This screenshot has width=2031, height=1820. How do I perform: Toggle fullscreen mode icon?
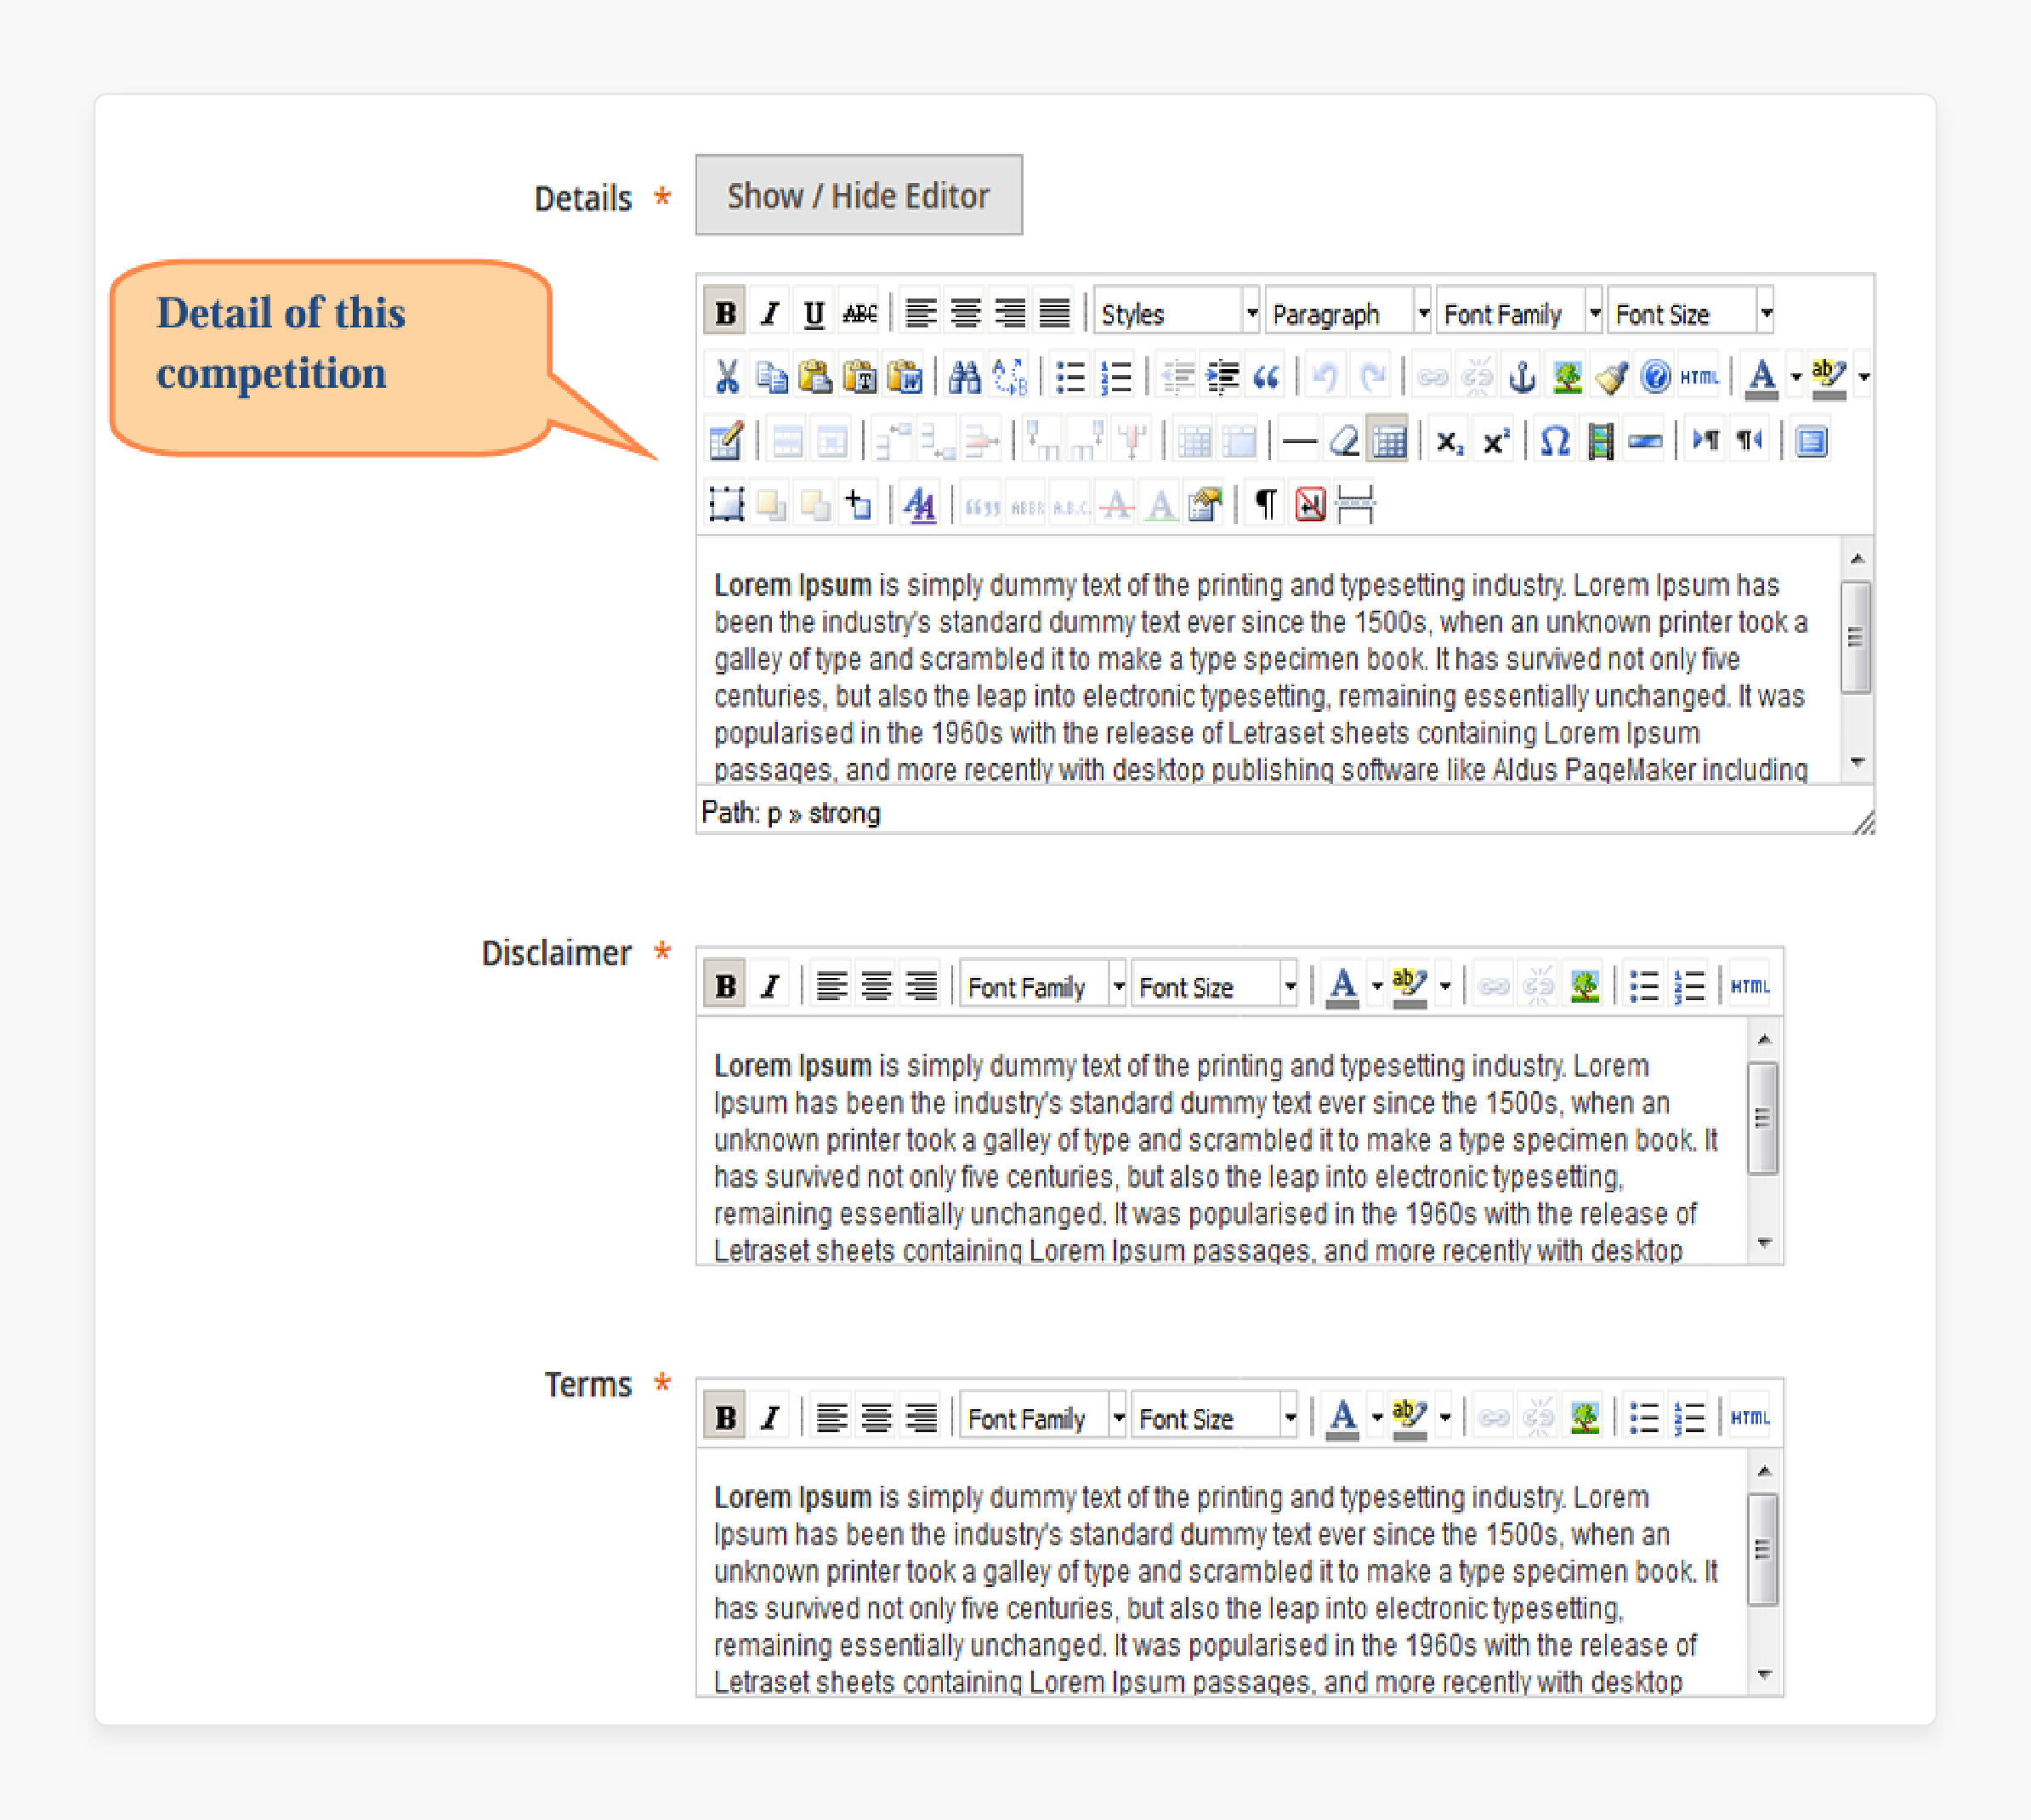click(x=1811, y=440)
